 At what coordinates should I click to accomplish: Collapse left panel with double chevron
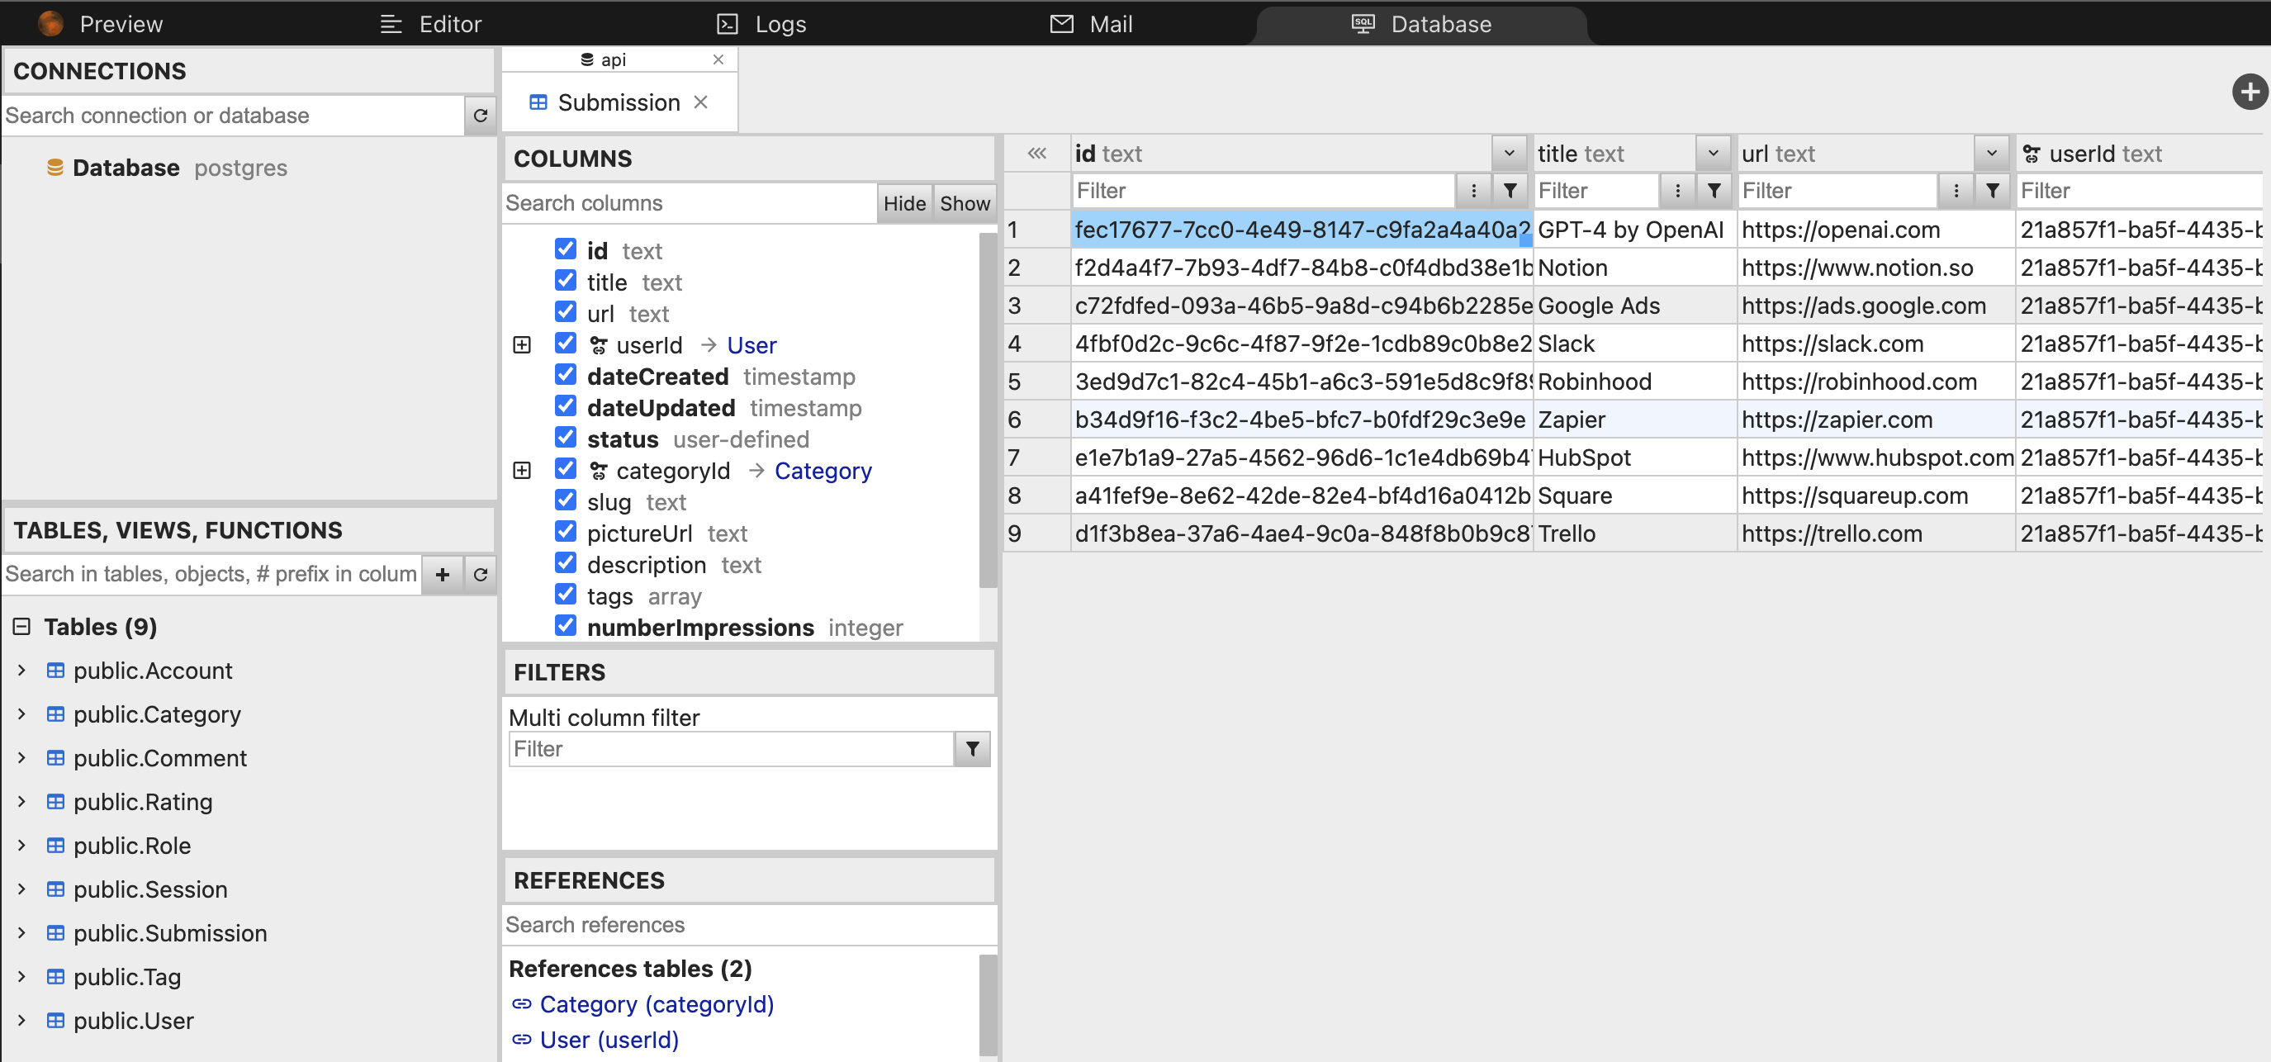(1036, 154)
